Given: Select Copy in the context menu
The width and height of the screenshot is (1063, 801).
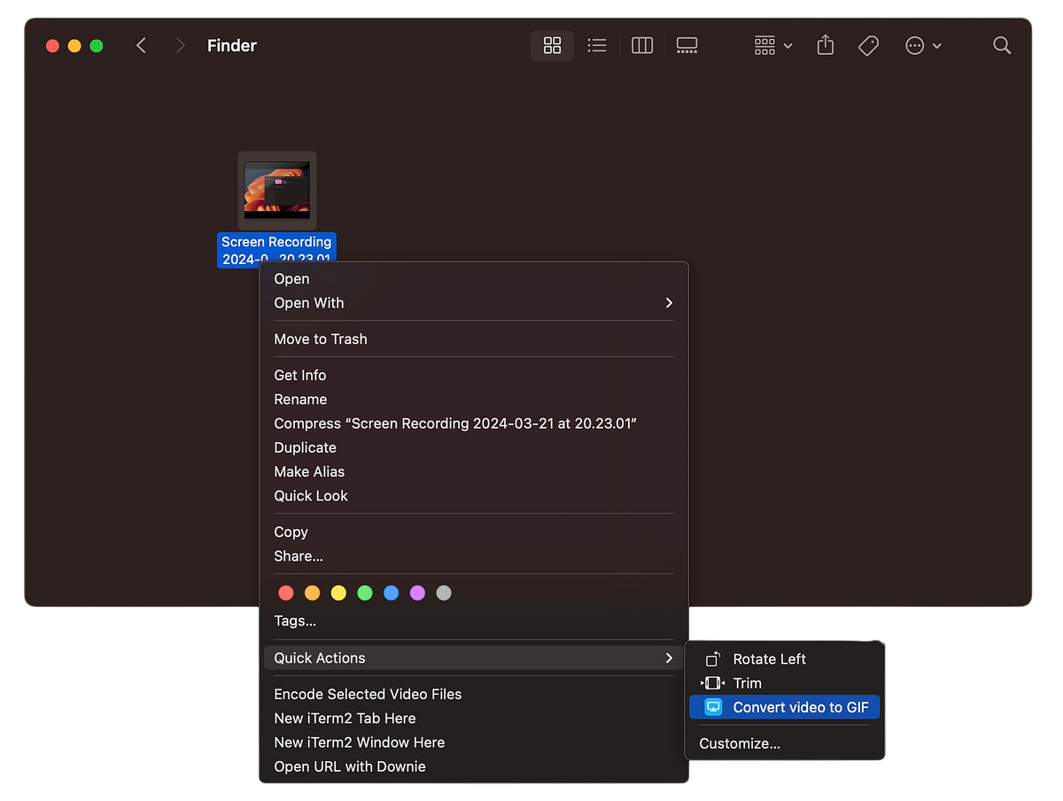Looking at the screenshot, I should 474,533.
